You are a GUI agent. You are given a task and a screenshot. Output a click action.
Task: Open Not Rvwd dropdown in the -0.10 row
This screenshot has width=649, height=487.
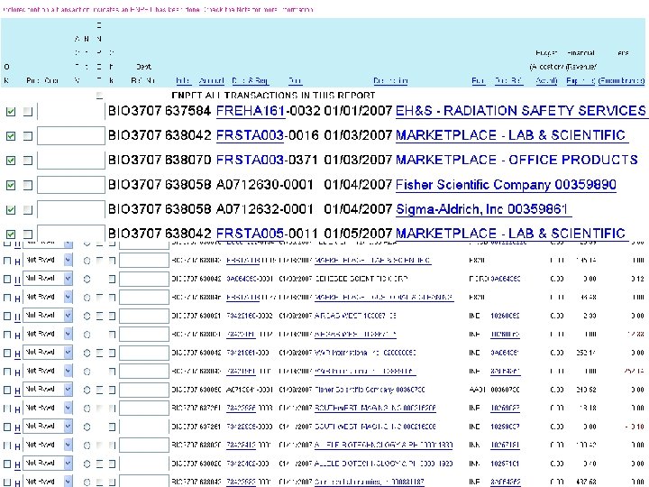pyautogui.click(x=48, y=426)
